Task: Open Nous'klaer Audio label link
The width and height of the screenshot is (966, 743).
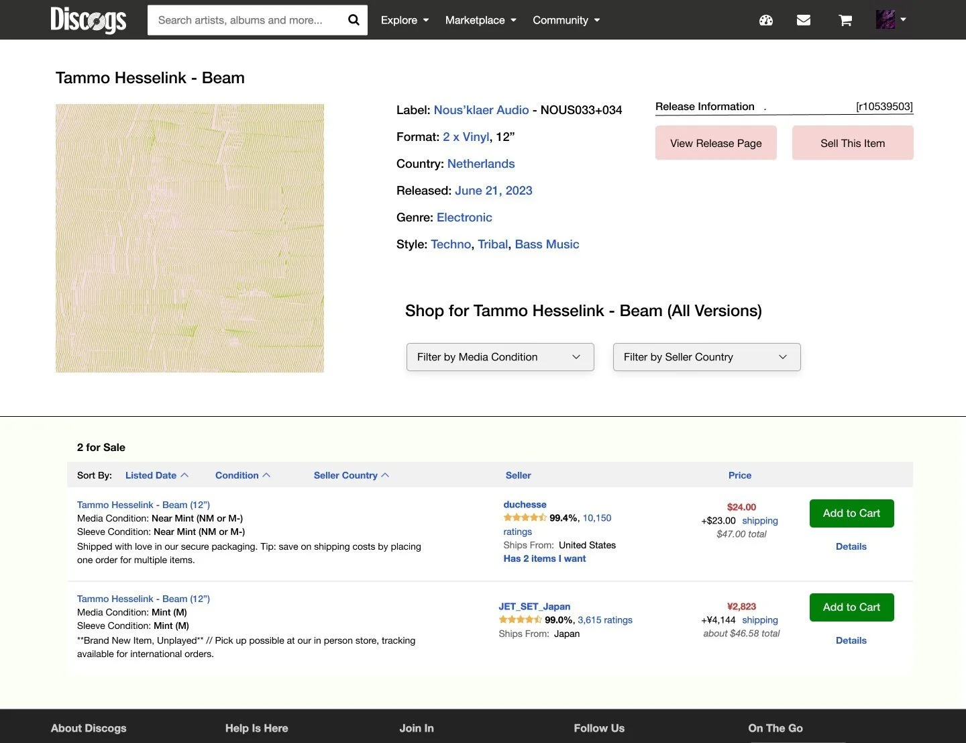Action: tap(481, 110)
